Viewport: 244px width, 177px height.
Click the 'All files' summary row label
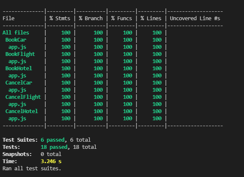(x=16, y=33)
